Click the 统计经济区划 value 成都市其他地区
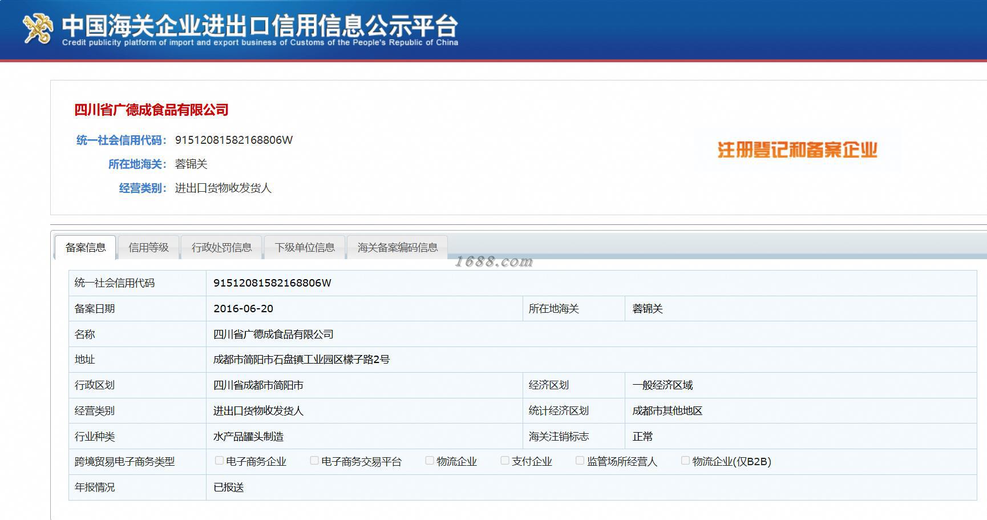Image resolution: width=987 pixels, height=520 pixels. (668, 410)
